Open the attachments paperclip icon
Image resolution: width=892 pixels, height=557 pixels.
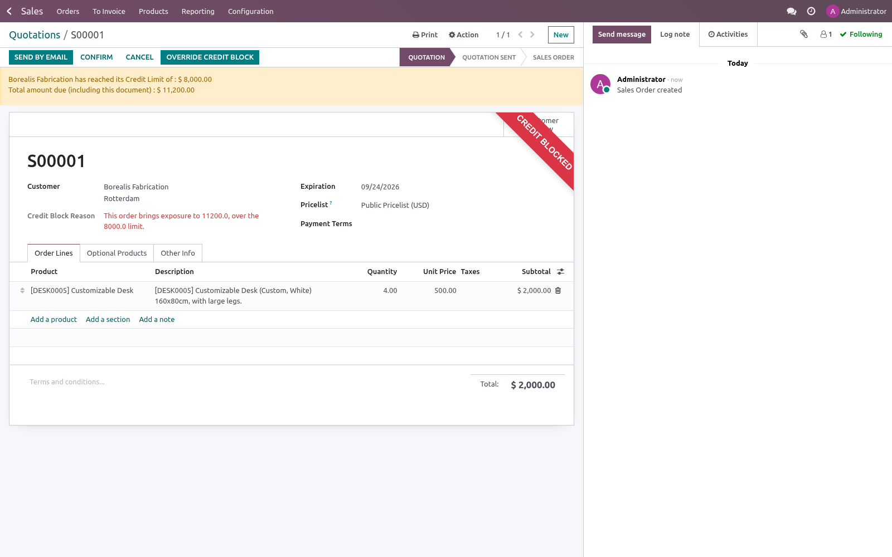tap(804, 34)
